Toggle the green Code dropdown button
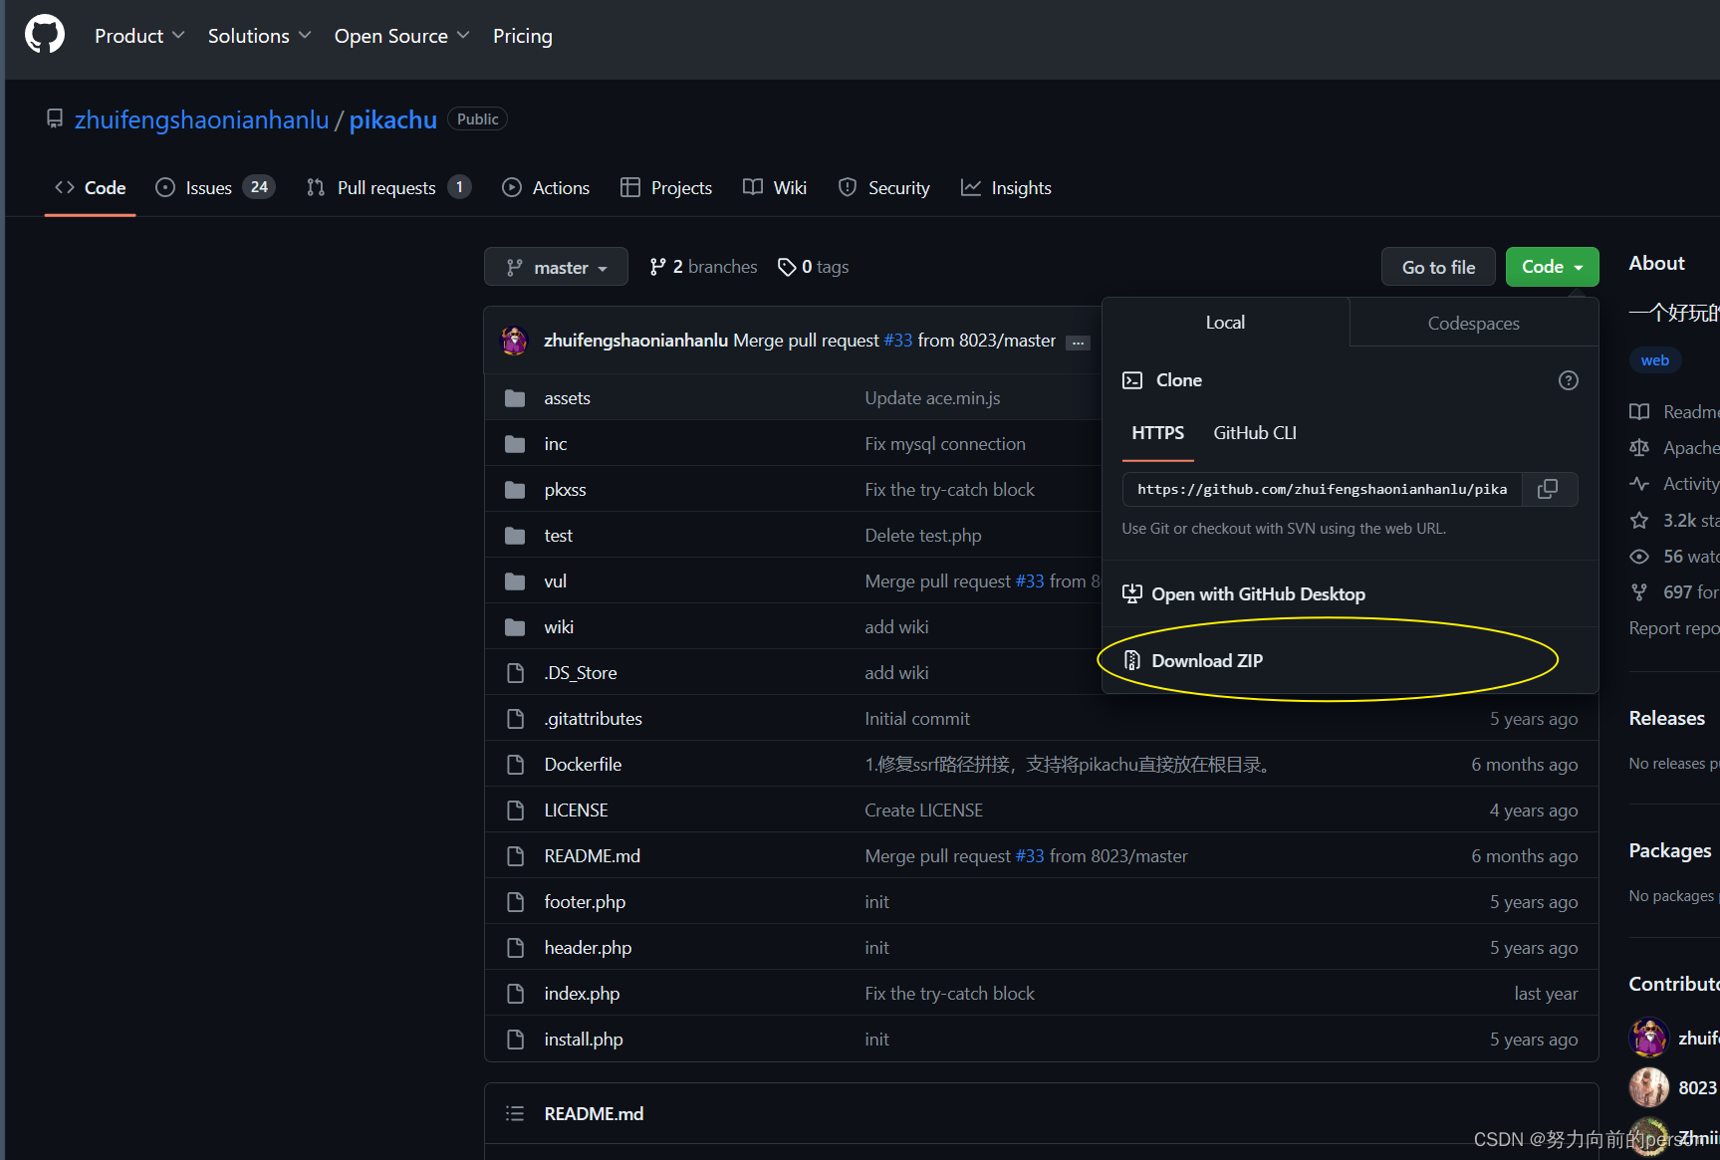The height and width of the screenshot is (1160, 1720). pyautogui.click(x=1552, y=267)
